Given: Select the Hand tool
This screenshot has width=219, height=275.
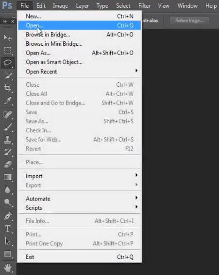Looking at the screenshot, I should tap(8, 268).
